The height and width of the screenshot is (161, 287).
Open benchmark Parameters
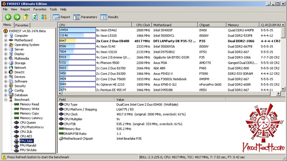point(85,17)
